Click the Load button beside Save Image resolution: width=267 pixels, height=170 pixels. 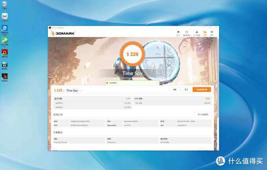175,89
